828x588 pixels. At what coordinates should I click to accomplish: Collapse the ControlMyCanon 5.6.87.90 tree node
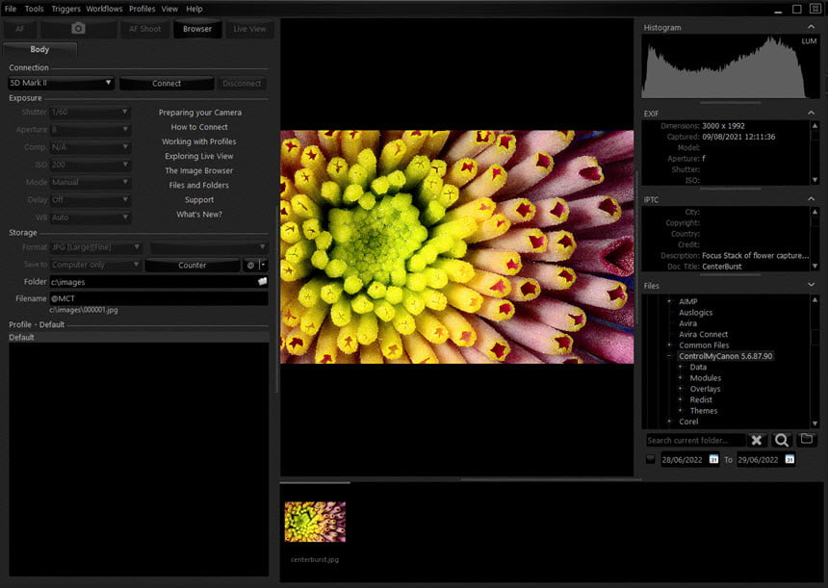click(669, 356)
